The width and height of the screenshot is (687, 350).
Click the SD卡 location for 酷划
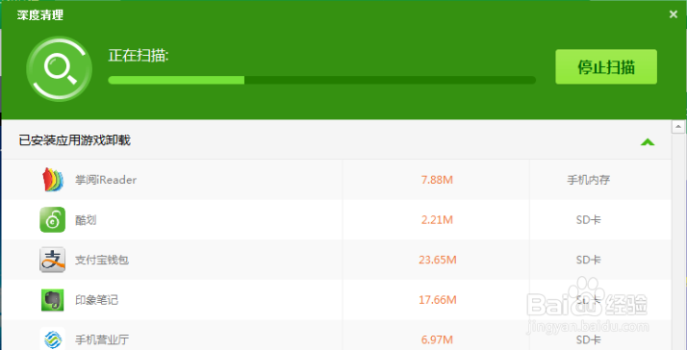click(589, 220)
